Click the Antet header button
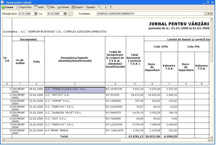Screen dimensions: 216x145 pos(39,7)
